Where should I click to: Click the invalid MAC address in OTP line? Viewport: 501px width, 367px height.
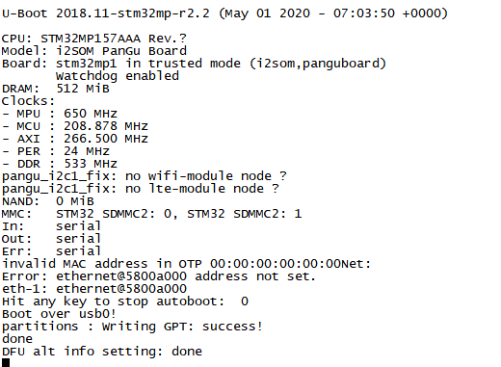[x=186, y=264]
